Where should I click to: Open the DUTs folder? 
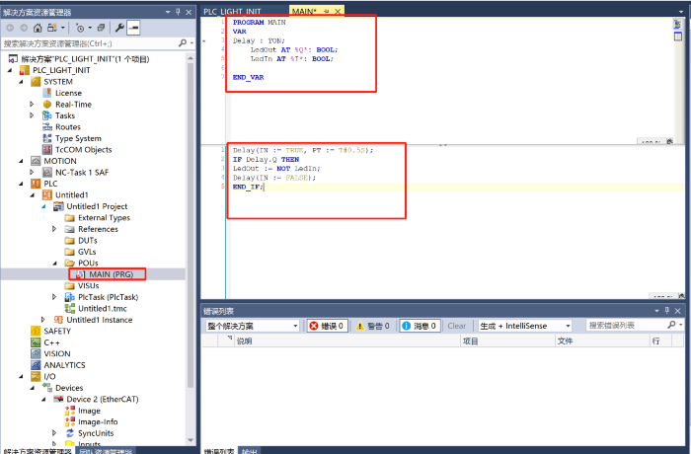pos(87,241)
